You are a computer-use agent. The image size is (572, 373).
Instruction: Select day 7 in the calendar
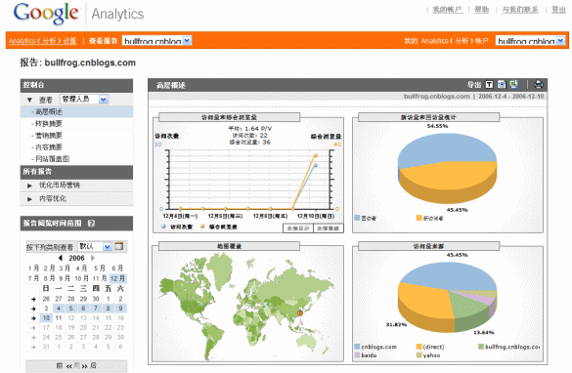(96, 309)
